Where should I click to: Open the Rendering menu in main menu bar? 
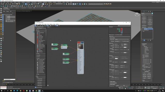pyautogui.click(x=39, y=2)
